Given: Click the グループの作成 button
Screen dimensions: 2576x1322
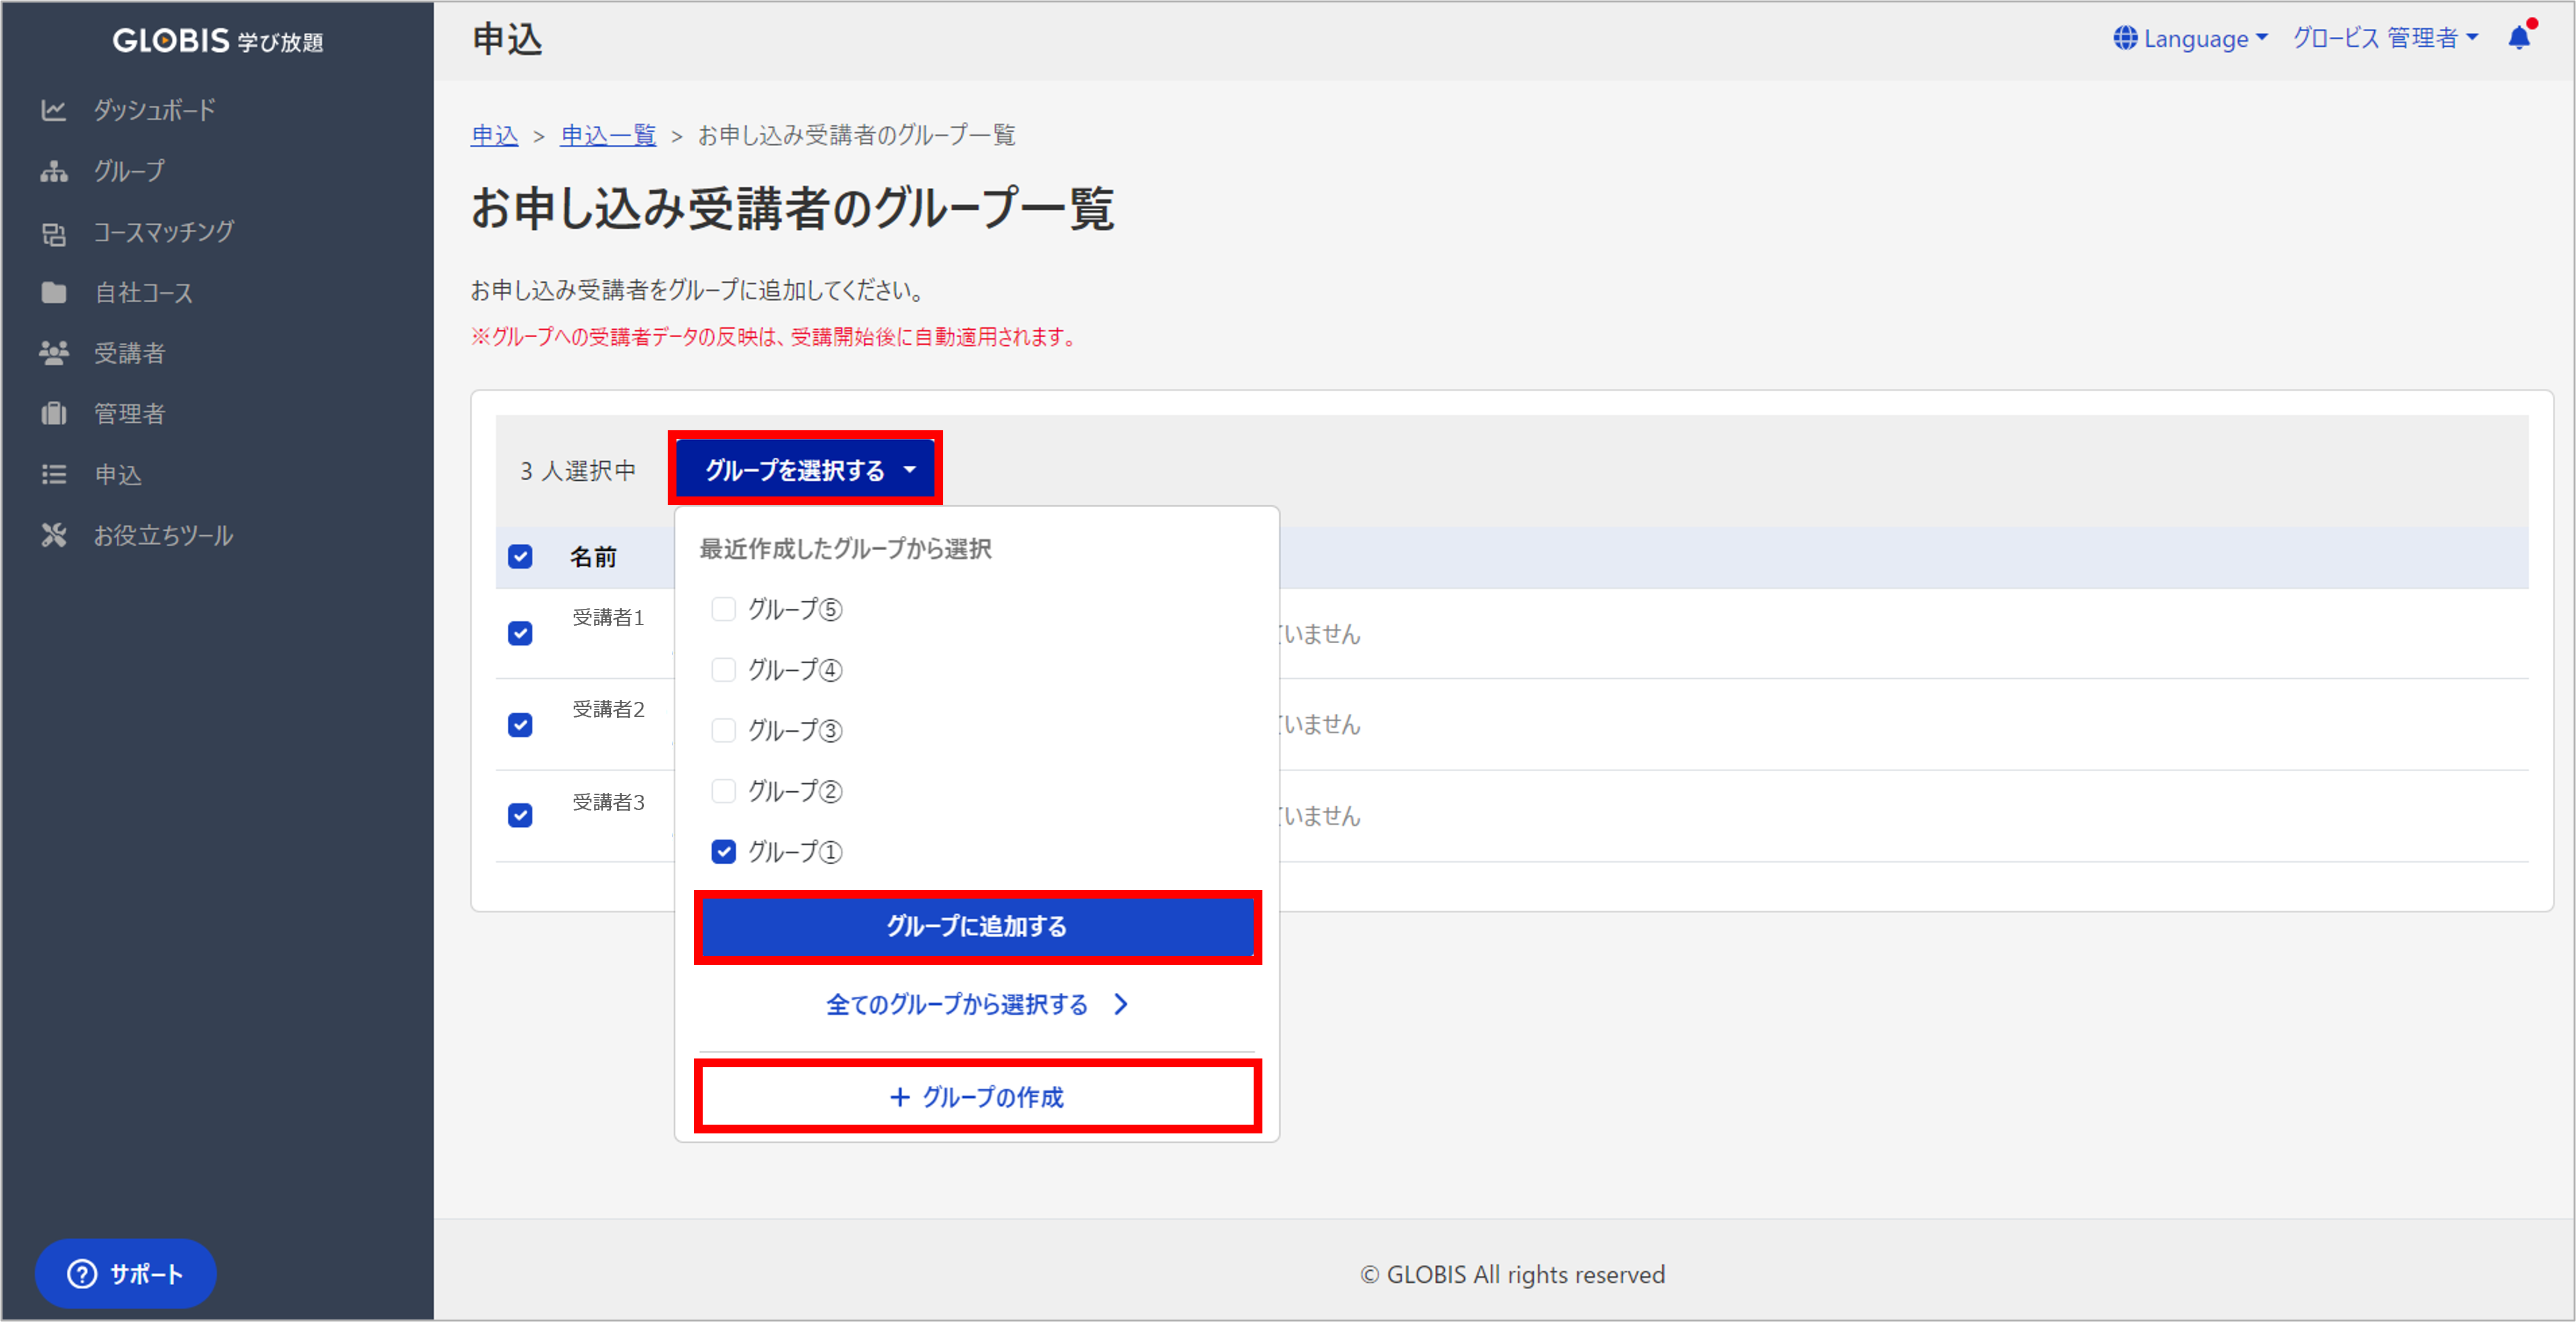Looking at the screenshot, I should [977, 1097].
